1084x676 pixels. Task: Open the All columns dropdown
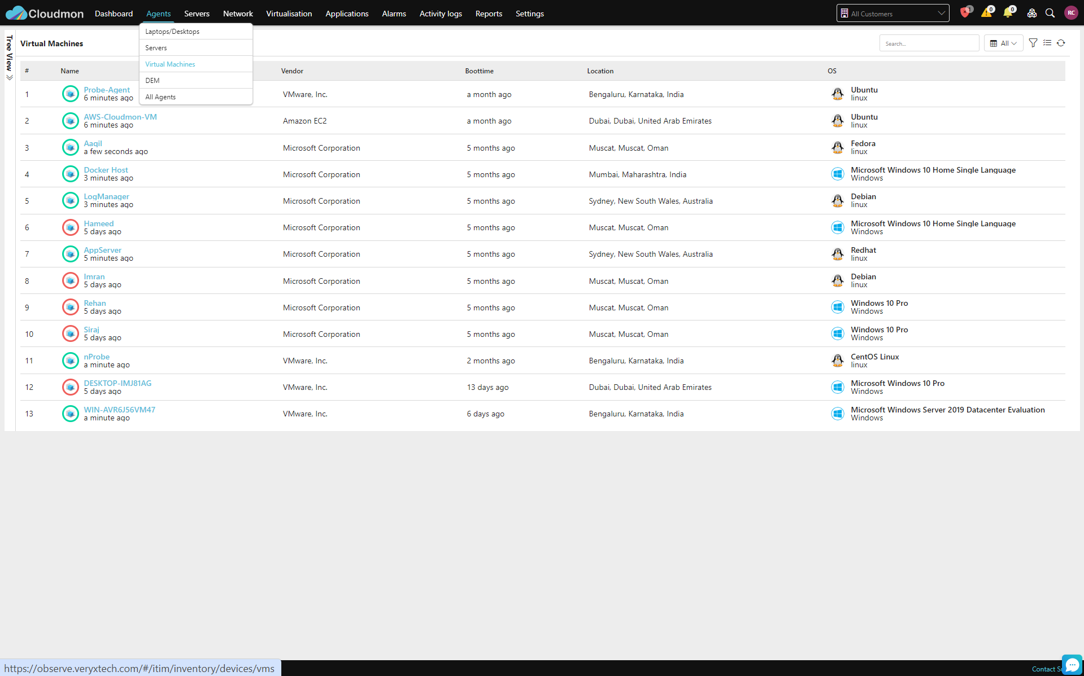point(1003,43)
